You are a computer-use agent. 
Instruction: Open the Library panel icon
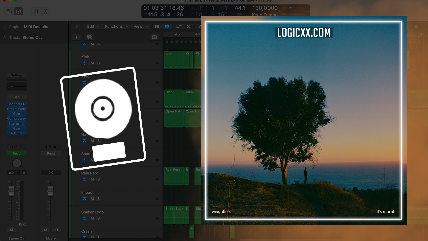(x=9, y=11)
